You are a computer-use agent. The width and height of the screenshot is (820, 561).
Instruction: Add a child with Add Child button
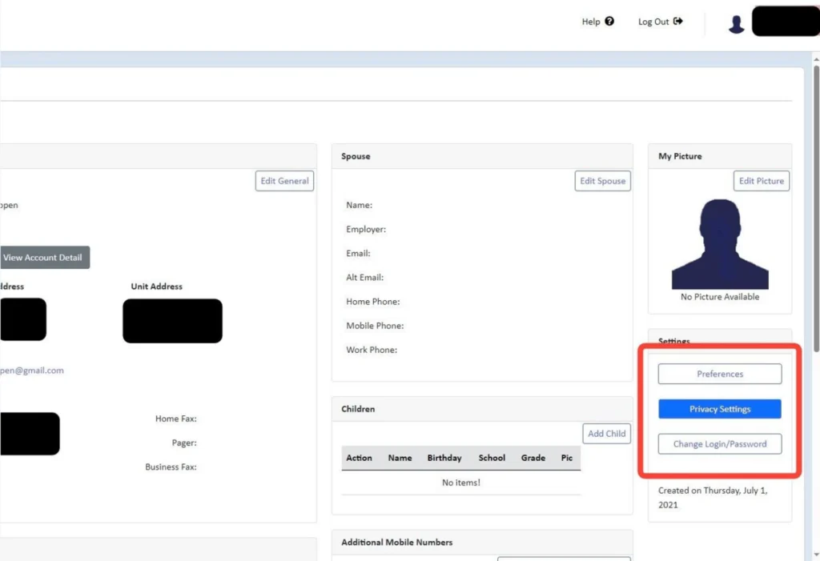click(x=606, y=434)
